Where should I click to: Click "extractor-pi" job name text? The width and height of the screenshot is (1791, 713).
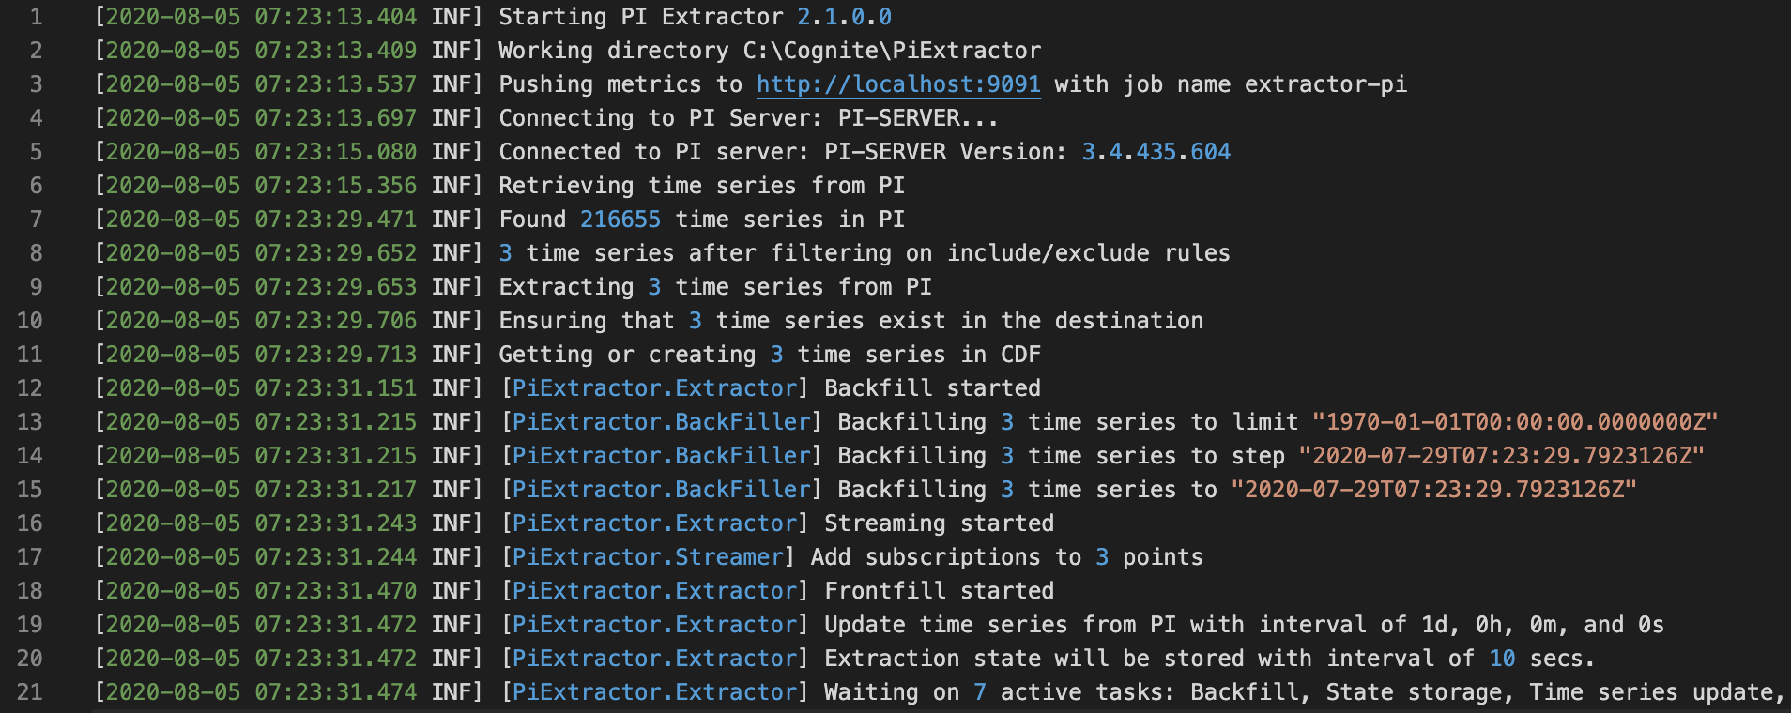tap(1325, 84)
